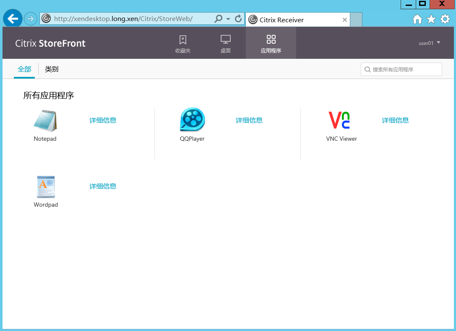The width and height of the screenshot is (456, 331).
Task: Open browser favorites star icon
Action: point(431,19)
